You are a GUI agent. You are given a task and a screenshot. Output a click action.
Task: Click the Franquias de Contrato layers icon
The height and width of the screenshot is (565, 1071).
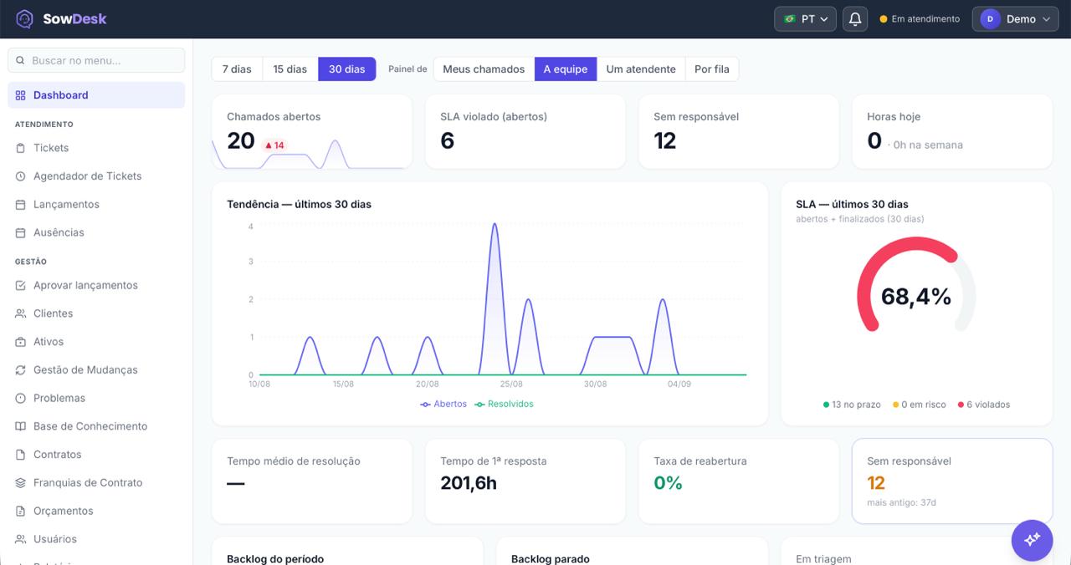pyautogui.click(x=21, y=483)
